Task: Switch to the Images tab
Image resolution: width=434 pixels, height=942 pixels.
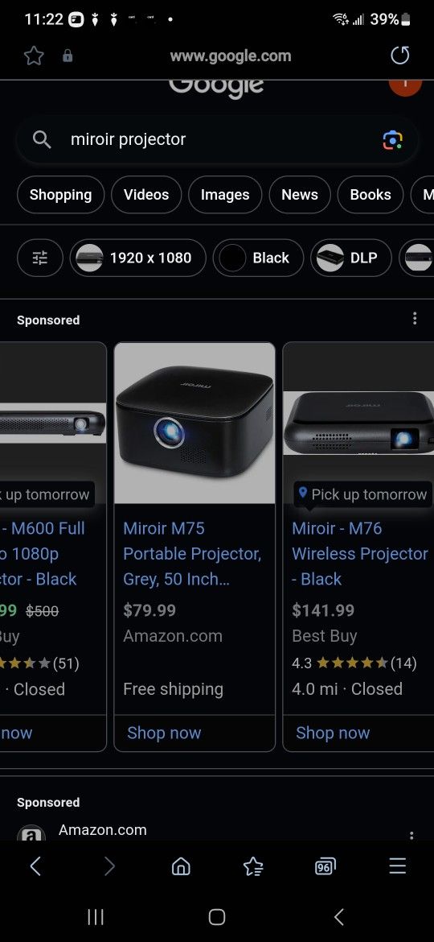Action: coord(225,195)
